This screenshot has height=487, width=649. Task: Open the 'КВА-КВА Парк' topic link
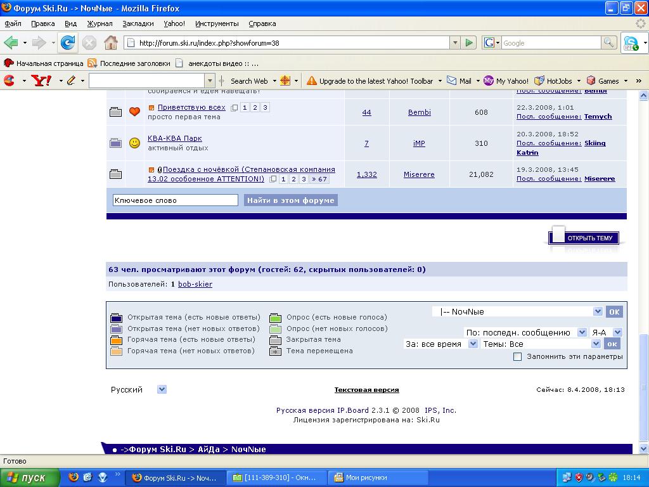[175, 138]
